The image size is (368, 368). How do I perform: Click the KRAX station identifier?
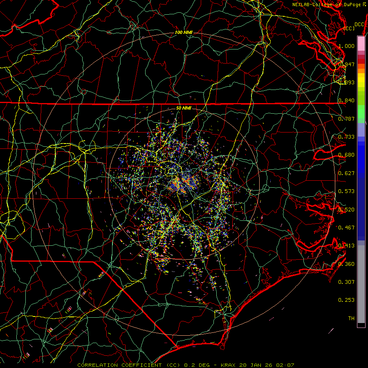click(x=228, y=365)
